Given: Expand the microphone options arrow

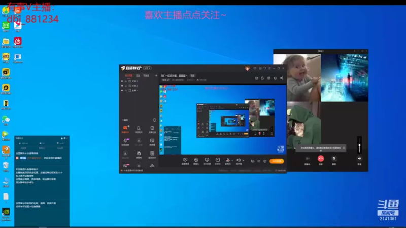Looking at the screenshot, I should tap(232, 160).
